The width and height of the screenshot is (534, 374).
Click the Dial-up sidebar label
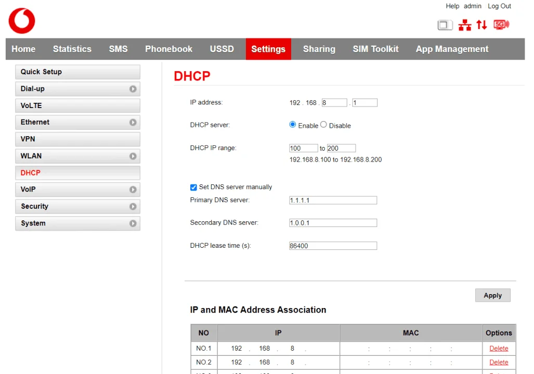(32, 89)
